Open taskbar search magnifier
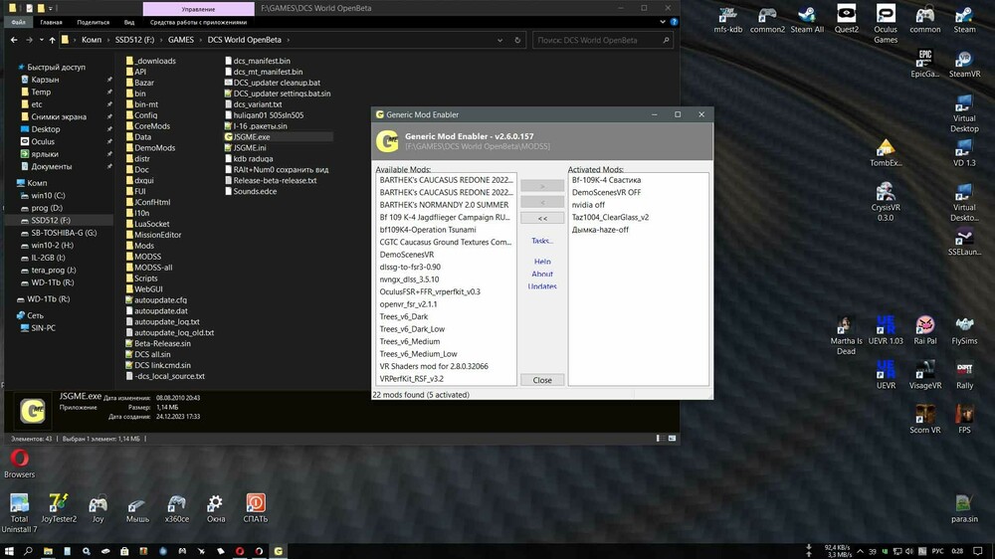Image resolution: width=995 pixels, height=559 pixels. coord(28,551)
